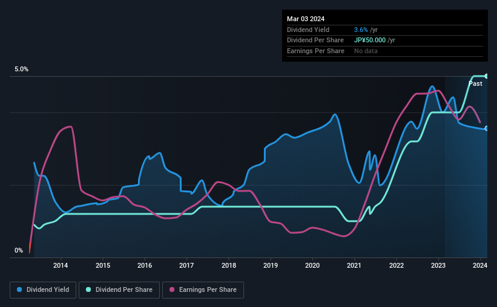Click the 0% y-axis label
Viewport: 497px width, 307px height.
pos(19,250)
